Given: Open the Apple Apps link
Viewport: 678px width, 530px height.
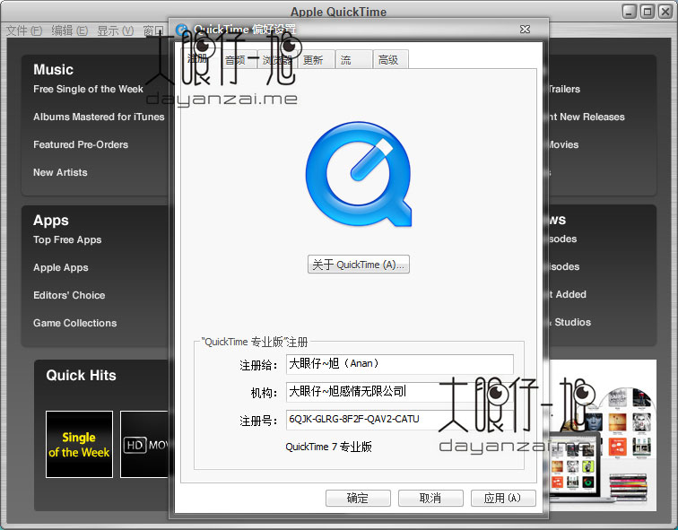Looking at the screenshot, I should click(x=61, y=267).
